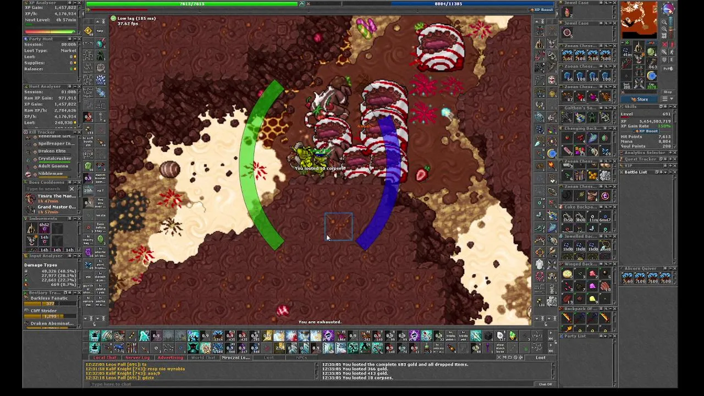This screenshot has width=704, height=396.
Task: Toggle the PvP mode button
Action: (x=668, y=69)
